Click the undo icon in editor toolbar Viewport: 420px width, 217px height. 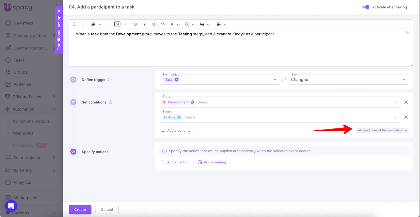click(75, 24)
